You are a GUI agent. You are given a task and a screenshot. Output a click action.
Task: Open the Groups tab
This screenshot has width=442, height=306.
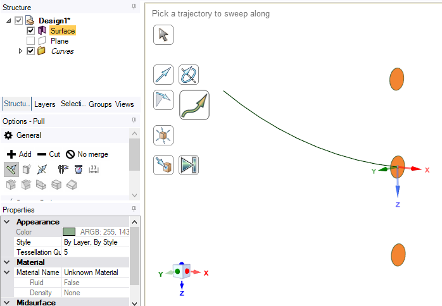(100, 104)
